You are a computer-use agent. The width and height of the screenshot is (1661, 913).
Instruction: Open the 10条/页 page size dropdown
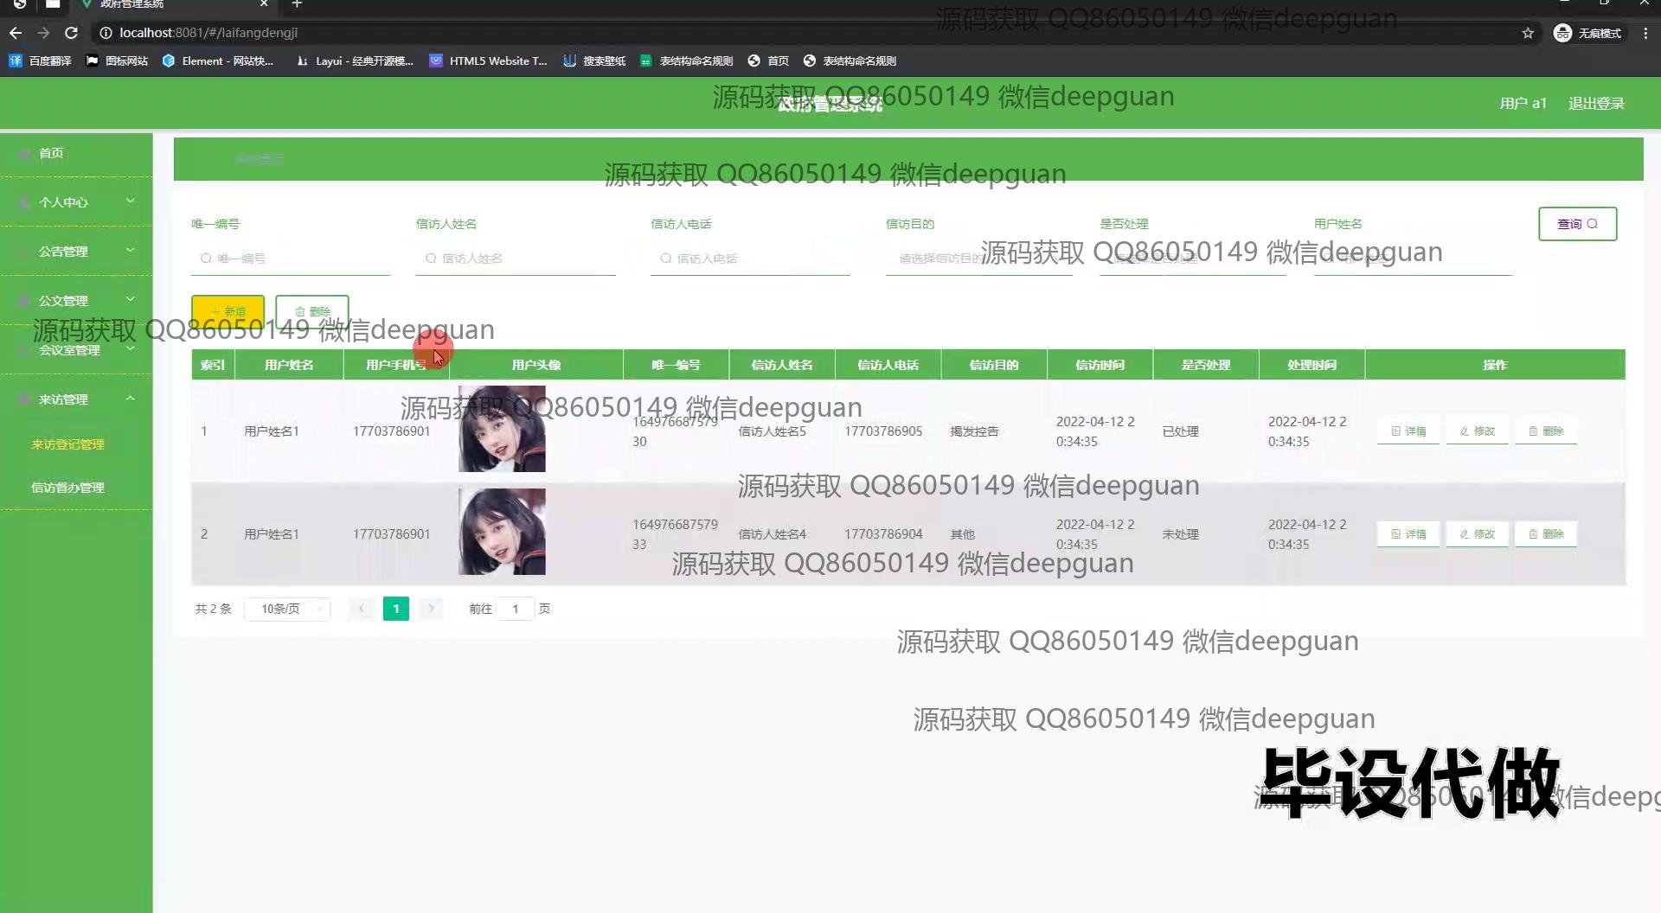click(287, 610)
